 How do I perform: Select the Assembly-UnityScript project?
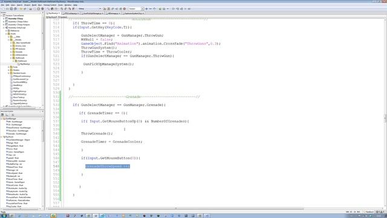pos(17,28)
